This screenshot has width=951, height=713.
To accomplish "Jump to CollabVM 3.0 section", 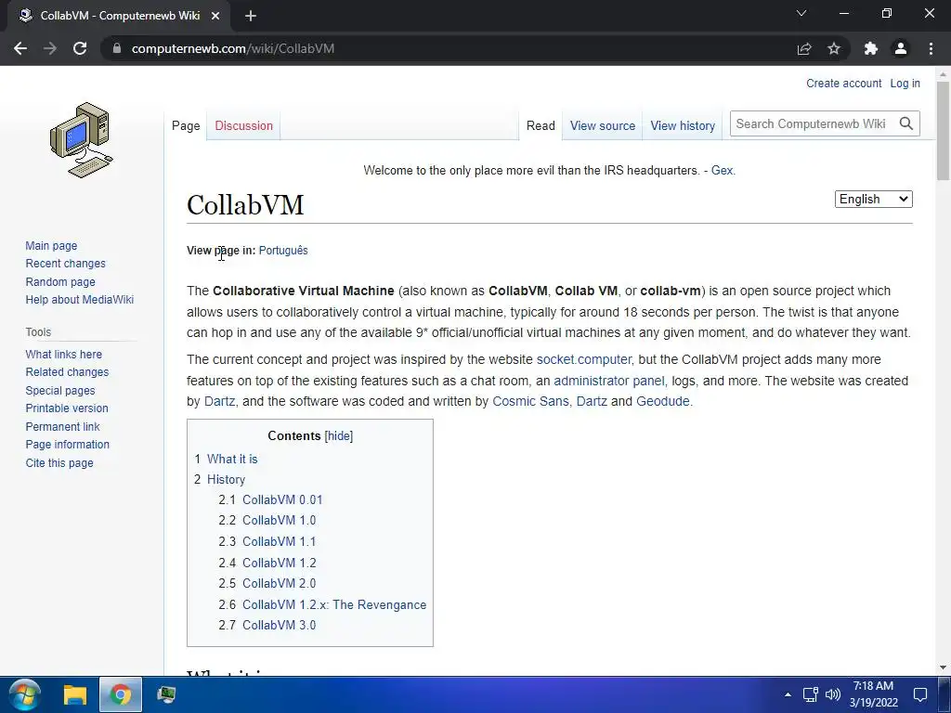I will (x=279, y=625).
